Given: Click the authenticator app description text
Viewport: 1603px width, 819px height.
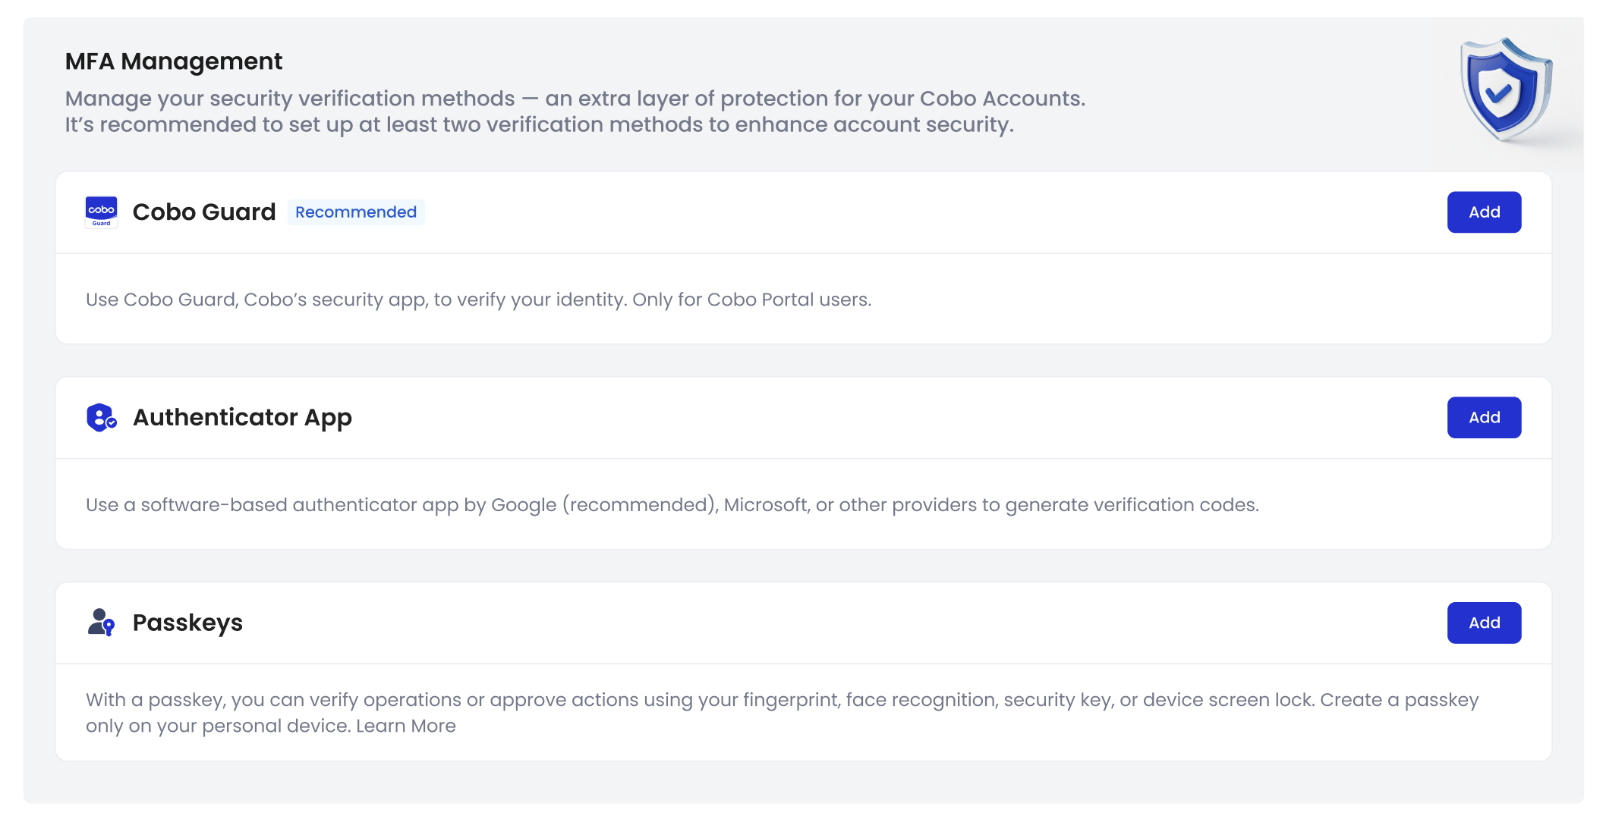Looking at the screenshot, I should [x=672, y=505].
